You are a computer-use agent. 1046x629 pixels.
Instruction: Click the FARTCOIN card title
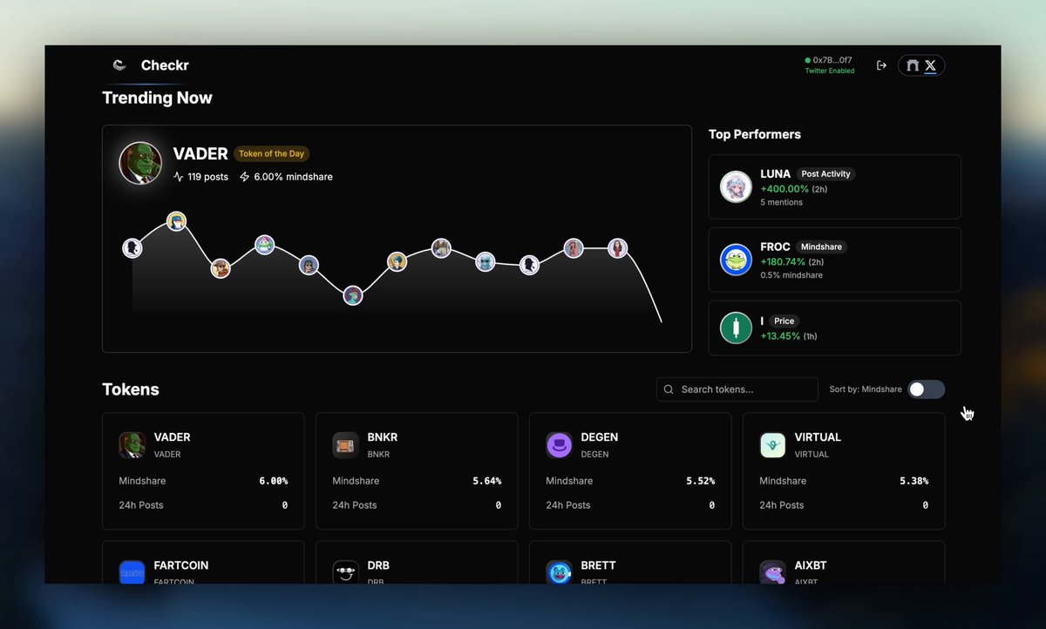(x=181, y=565)
